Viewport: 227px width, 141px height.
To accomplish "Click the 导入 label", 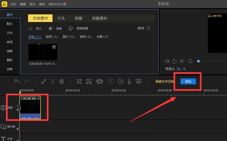I will pyautogui.click(x=39, y=29).
